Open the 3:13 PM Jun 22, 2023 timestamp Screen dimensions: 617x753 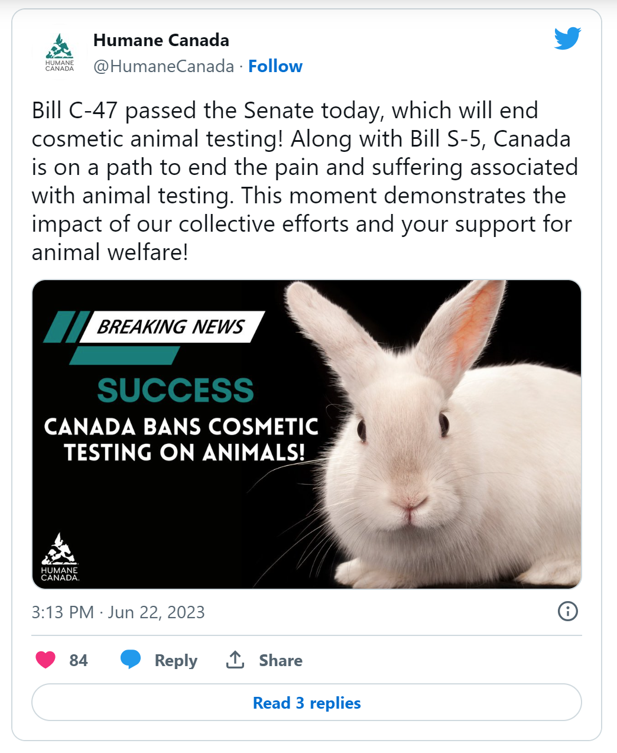tap(118, 612)
